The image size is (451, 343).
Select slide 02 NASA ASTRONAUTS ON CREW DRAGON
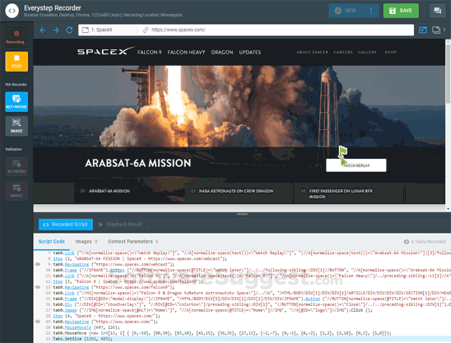[239, 192]
